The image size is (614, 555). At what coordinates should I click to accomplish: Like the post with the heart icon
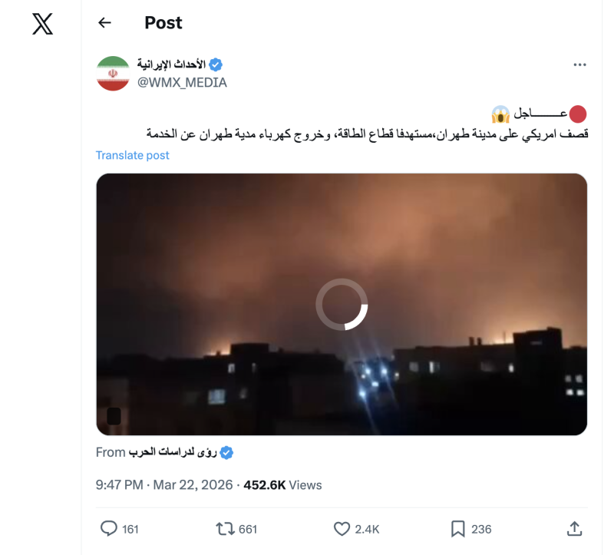(342, 529)
